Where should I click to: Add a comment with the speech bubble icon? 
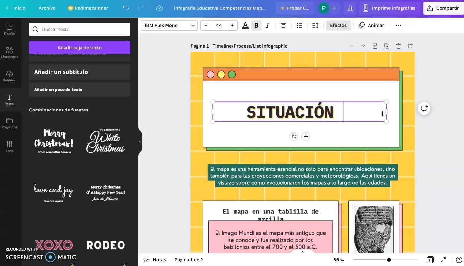pos(424,108)
